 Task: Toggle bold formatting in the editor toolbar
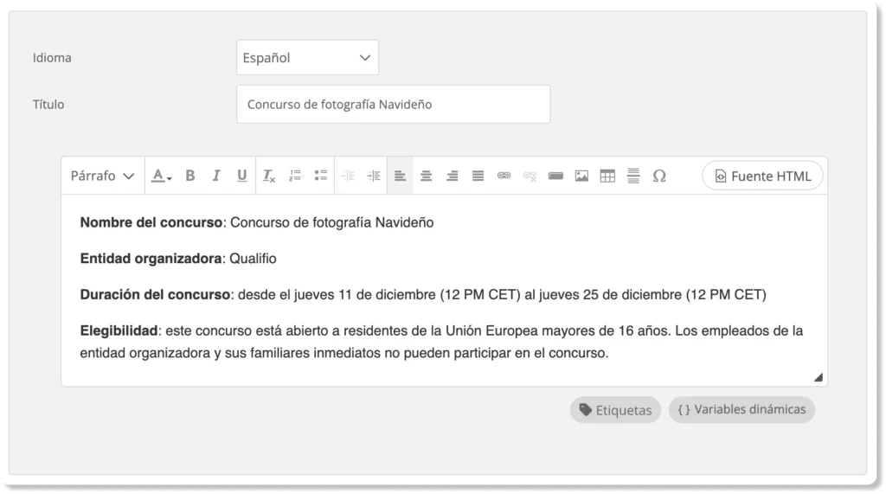[x=190, y=176]
